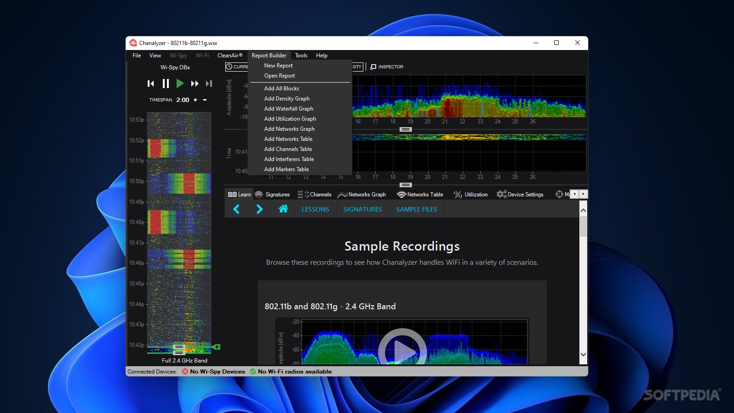
Task: Click the Learn pane scroll down arrow
Action: 583,354
